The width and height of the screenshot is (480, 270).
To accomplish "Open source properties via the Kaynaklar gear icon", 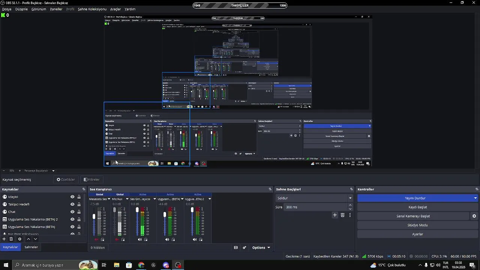I will tap(20, 239).
